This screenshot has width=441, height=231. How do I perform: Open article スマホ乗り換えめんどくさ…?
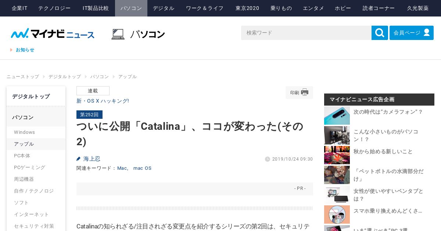tap(388, 211)
